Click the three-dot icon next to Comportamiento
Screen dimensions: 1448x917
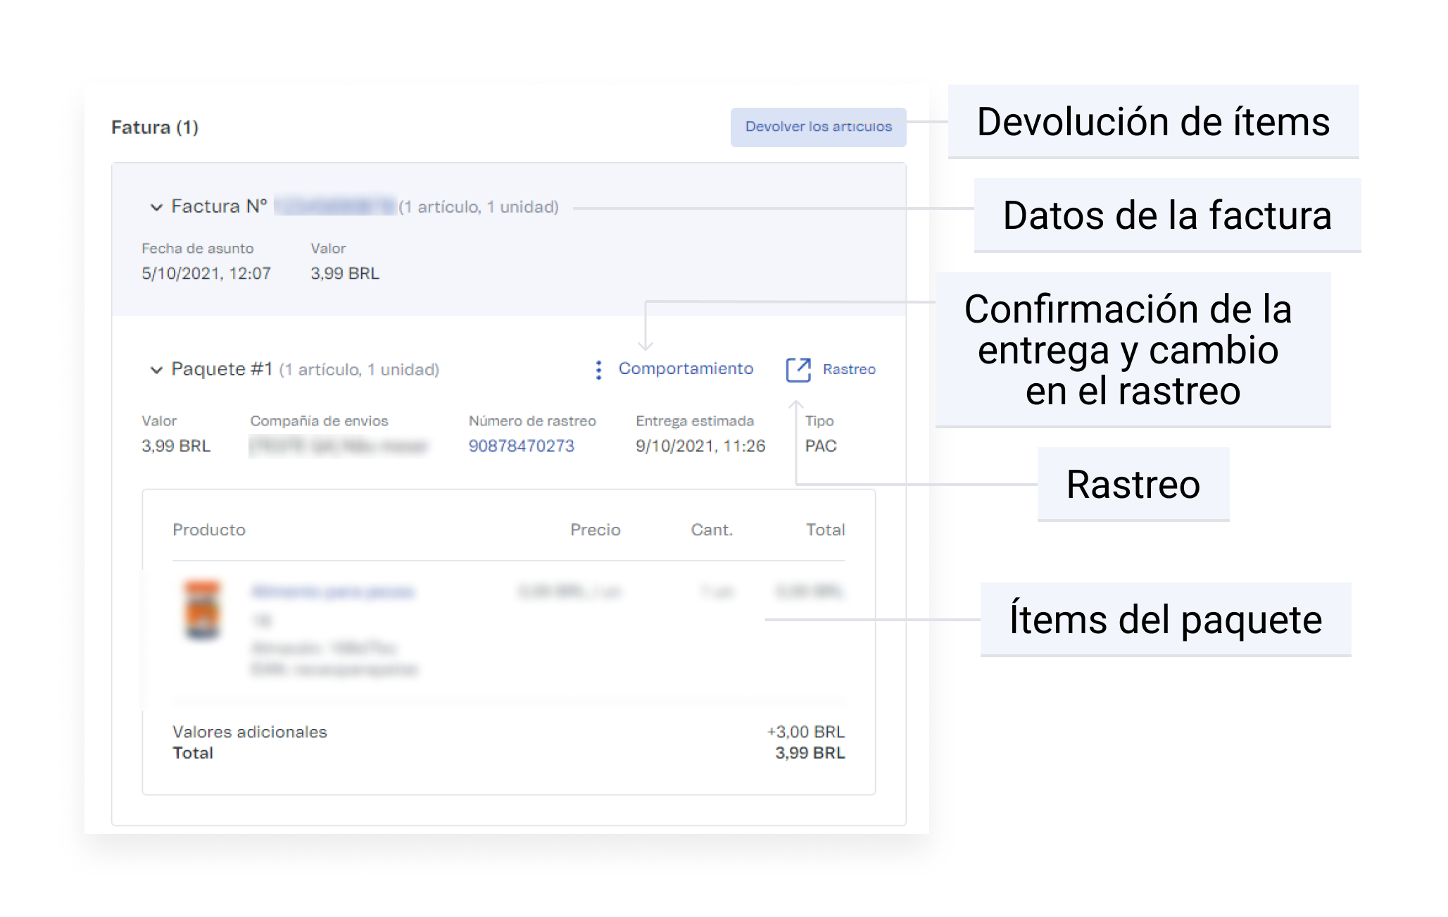click(x=598, y=368)
